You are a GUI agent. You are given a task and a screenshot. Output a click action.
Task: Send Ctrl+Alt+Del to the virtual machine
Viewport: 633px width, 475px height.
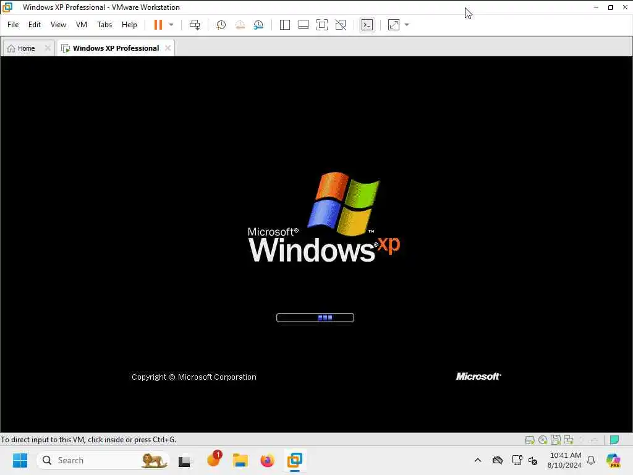pos(195,25)
